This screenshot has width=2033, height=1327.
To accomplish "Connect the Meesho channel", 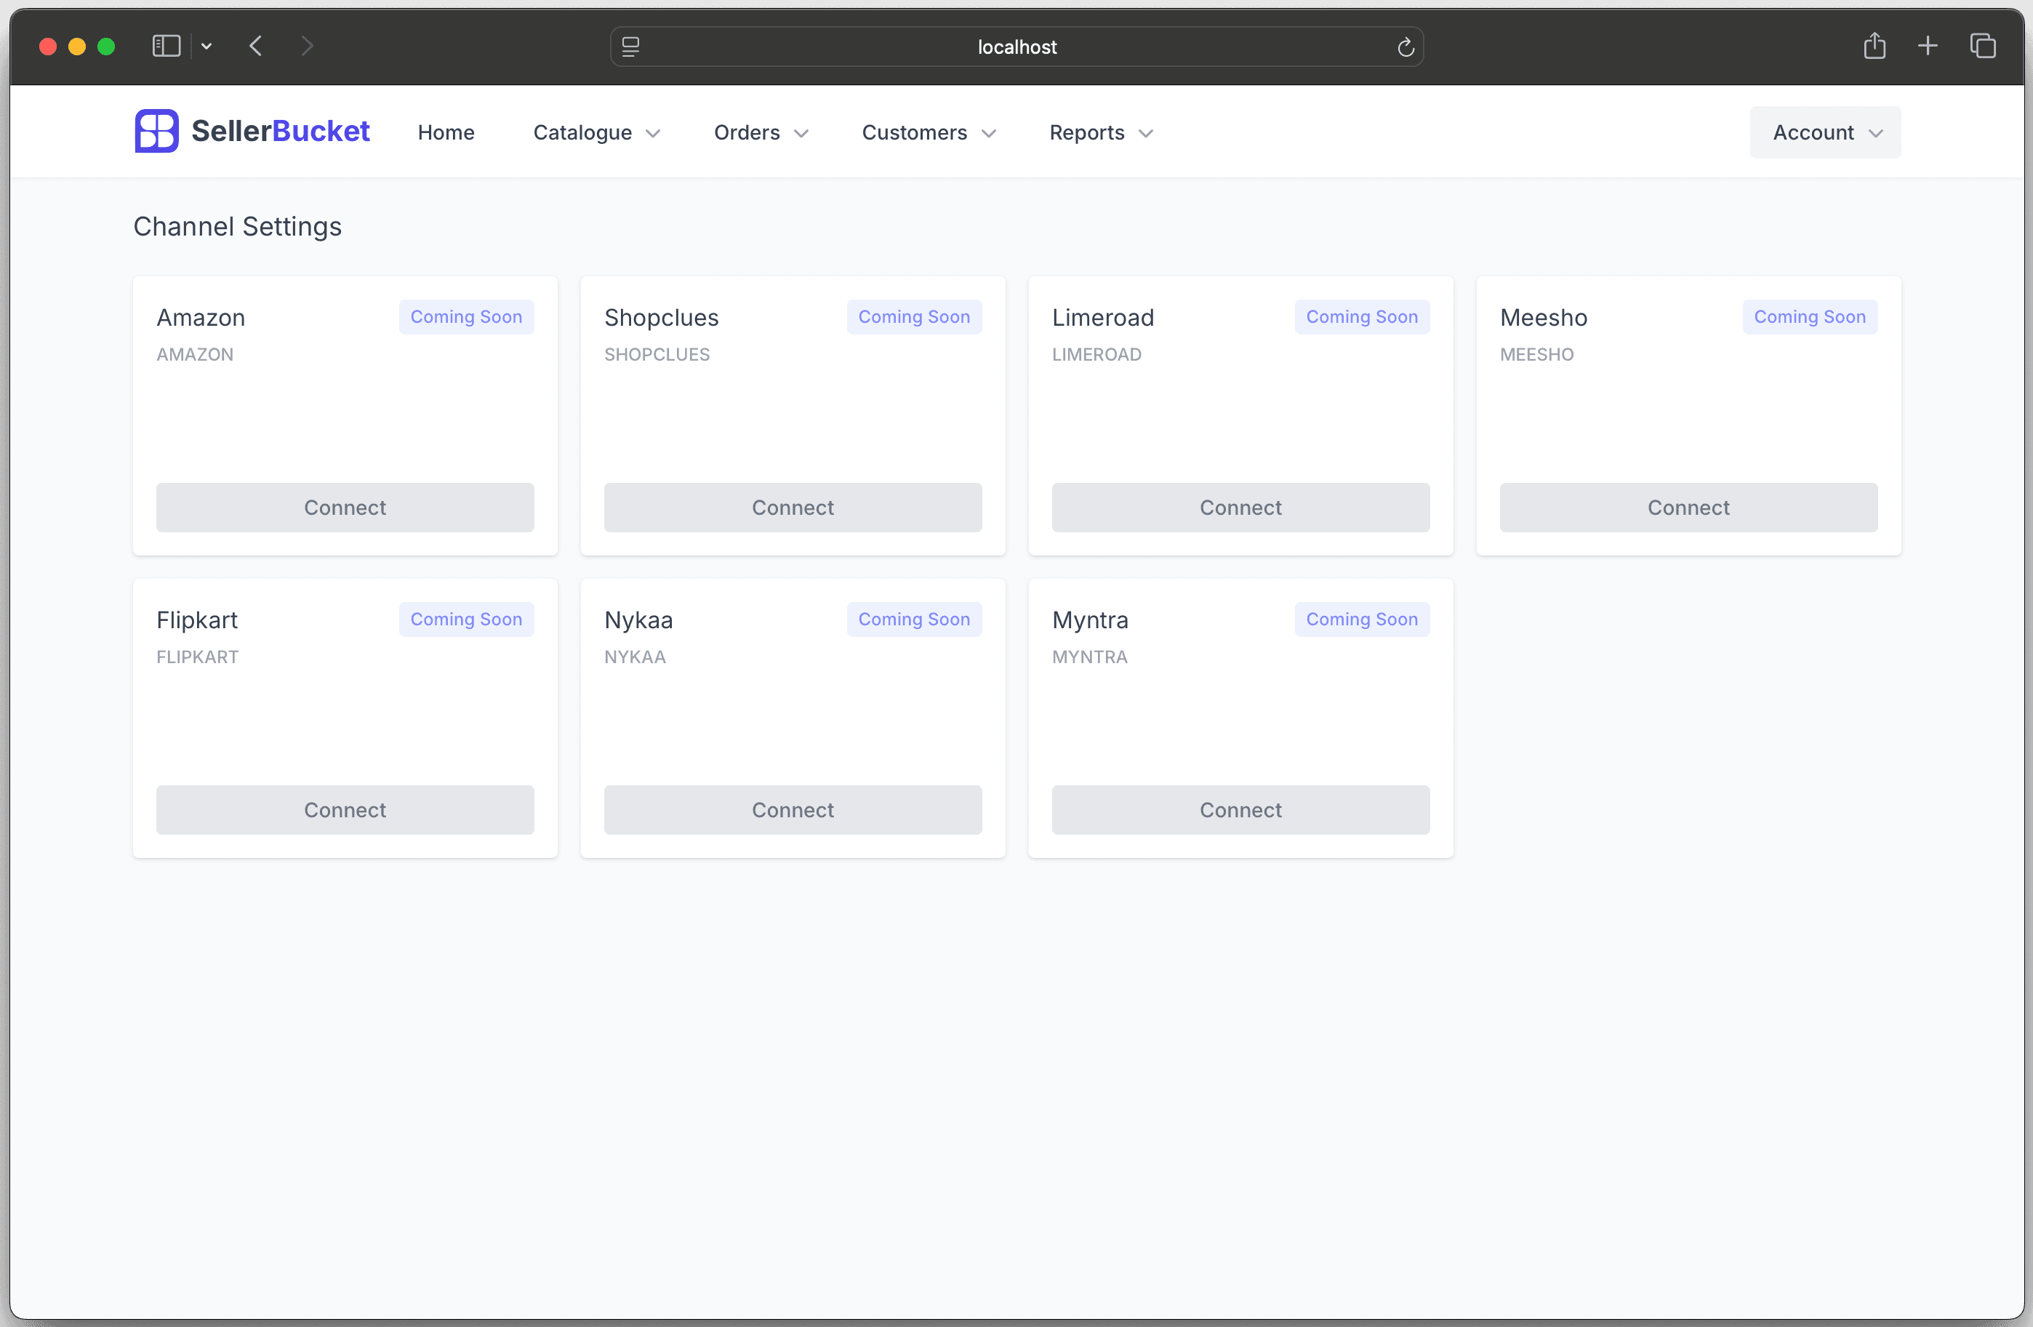I will pyautogui.click(x=1688, y=508).
